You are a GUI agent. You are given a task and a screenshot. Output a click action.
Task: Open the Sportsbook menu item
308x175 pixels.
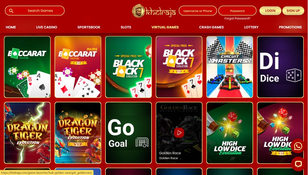tap(89, 27)
